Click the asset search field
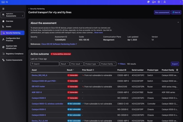The width and height of the screenshot is (183, 122). click(x=45, y=64)
